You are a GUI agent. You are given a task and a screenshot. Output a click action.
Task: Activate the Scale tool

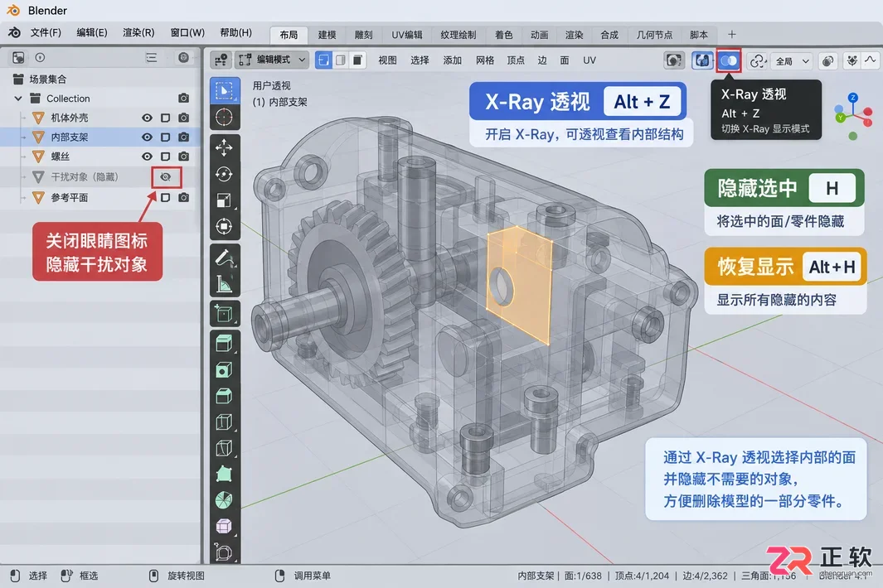(x=224, y=200)
